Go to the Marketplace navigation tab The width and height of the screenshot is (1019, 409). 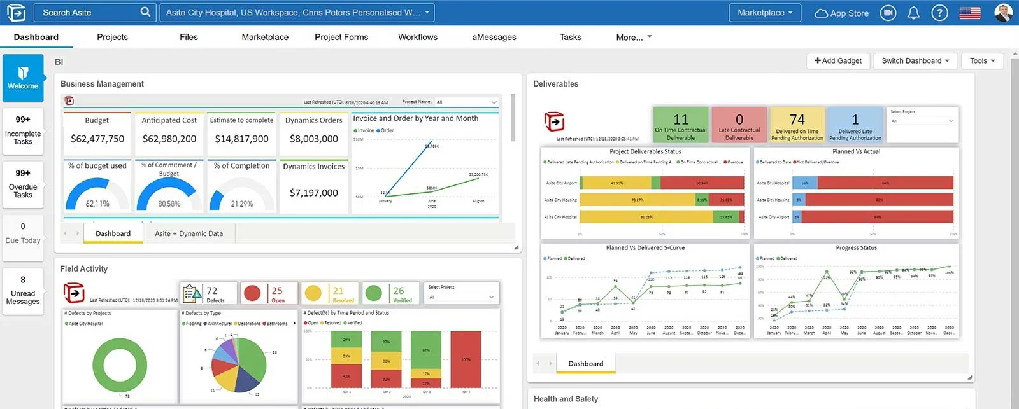[x=265, y=37]
